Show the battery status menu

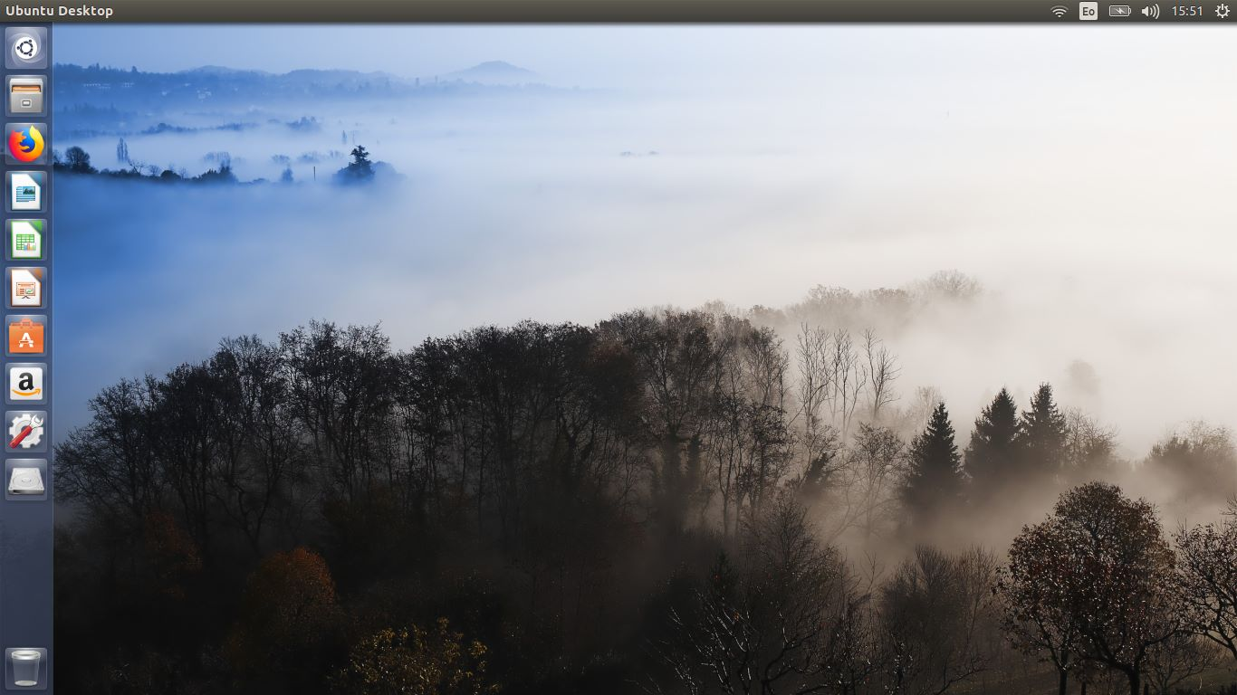point(1120,11)
